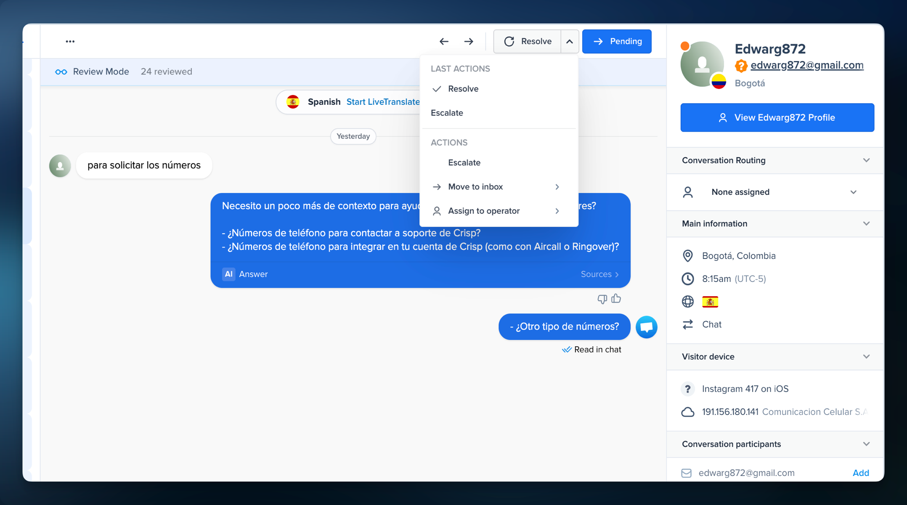Click the cloud icon next to visitor IP
This screenshot has width=907, height=505.
(x=687, y=412)
